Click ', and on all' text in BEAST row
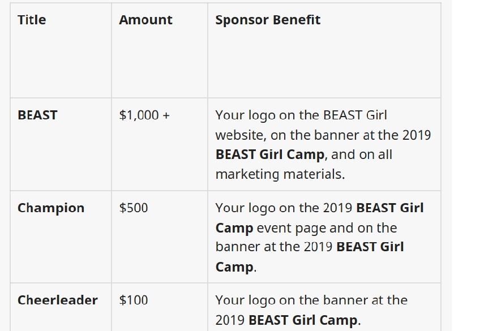Image resolution: width=497 pixels, height=331 pixels. click(x=358, y=154)
